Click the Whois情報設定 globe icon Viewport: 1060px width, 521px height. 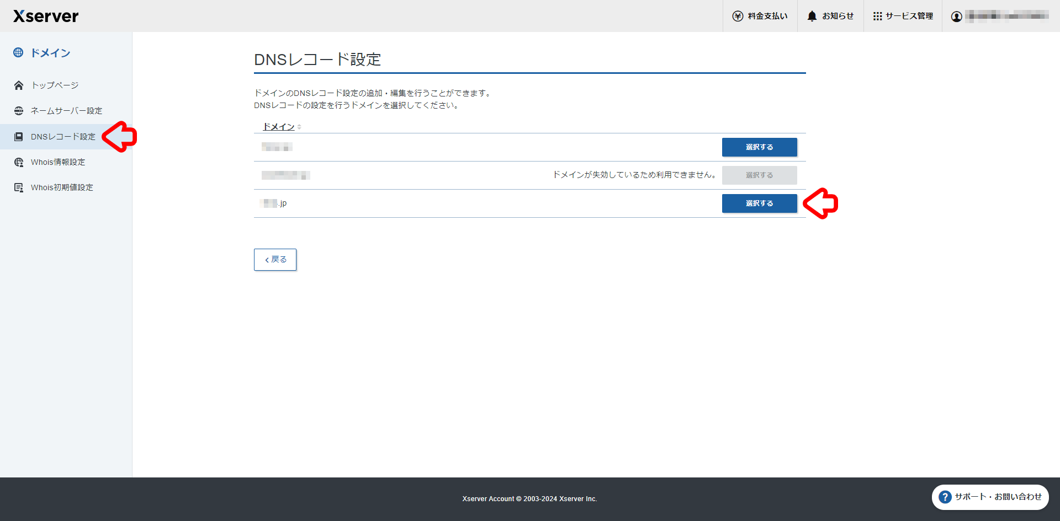tap(19, 162)
